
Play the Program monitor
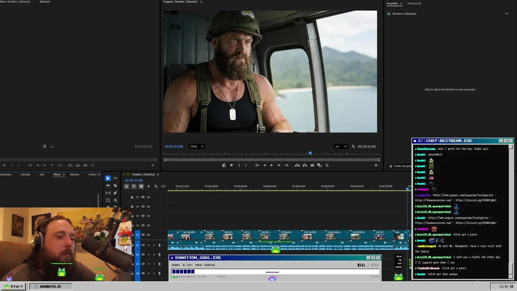point(271,165)
